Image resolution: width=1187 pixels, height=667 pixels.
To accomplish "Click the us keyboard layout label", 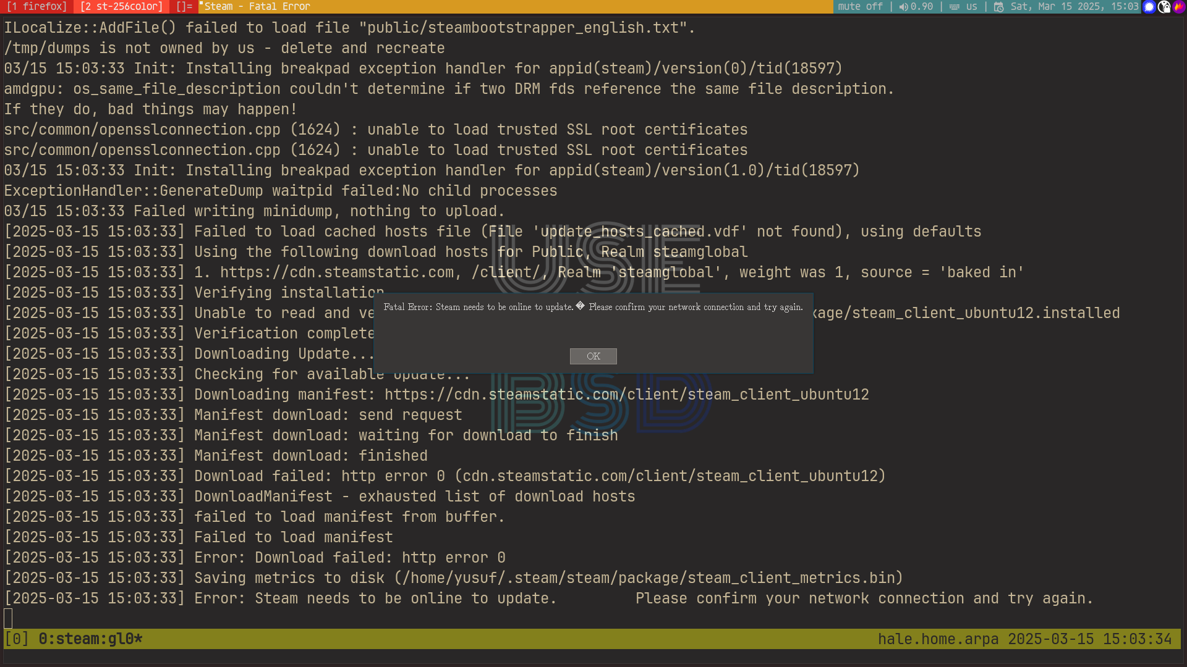I will pyautogui.click(x=972, y=7).
